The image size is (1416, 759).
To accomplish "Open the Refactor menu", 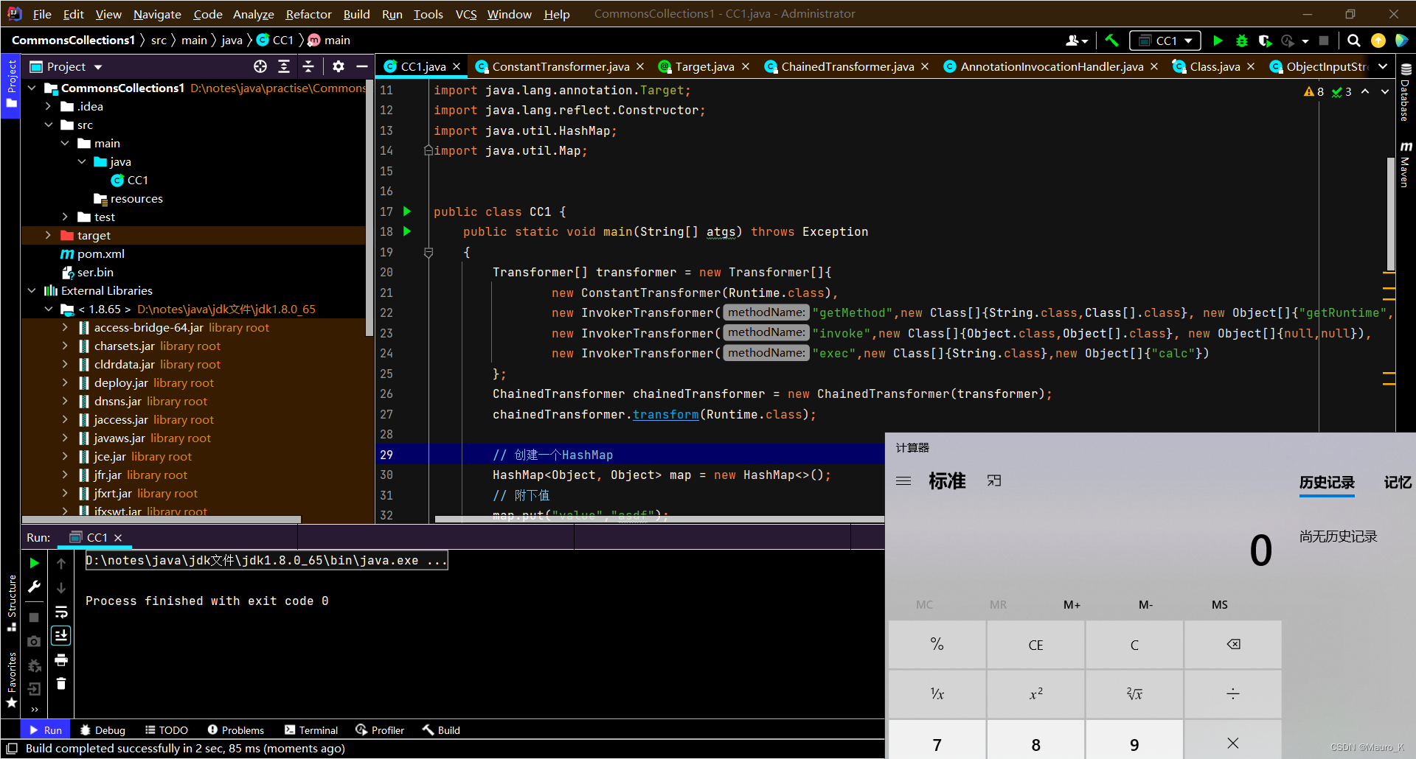I will [x=308, y=14].
